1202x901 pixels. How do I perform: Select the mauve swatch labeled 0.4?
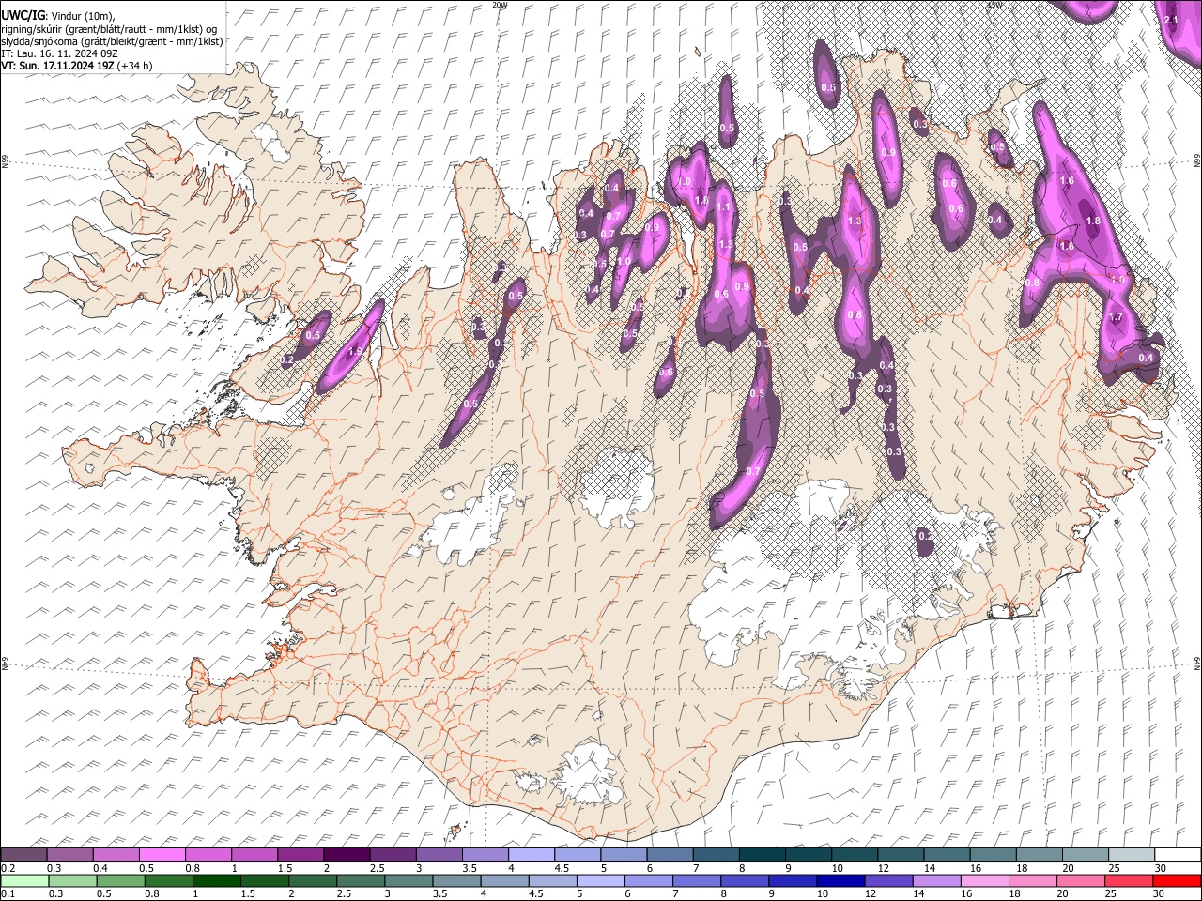116,854
